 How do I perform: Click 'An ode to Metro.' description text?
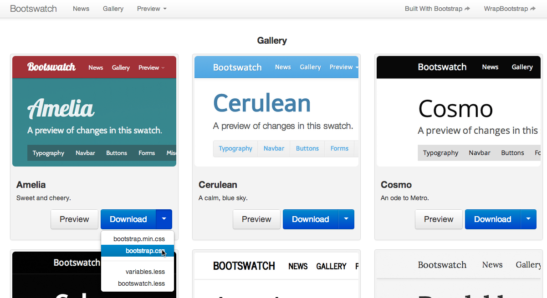point(405,198)
